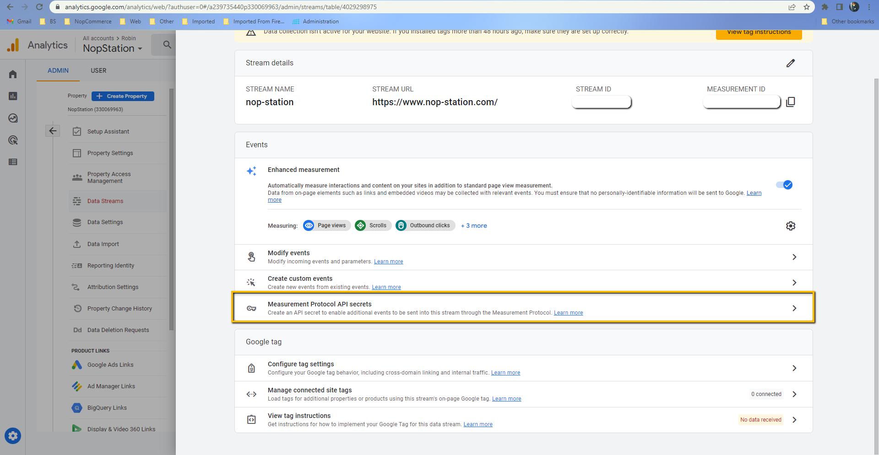Click the back arrow in Property column

pos(53,131)
